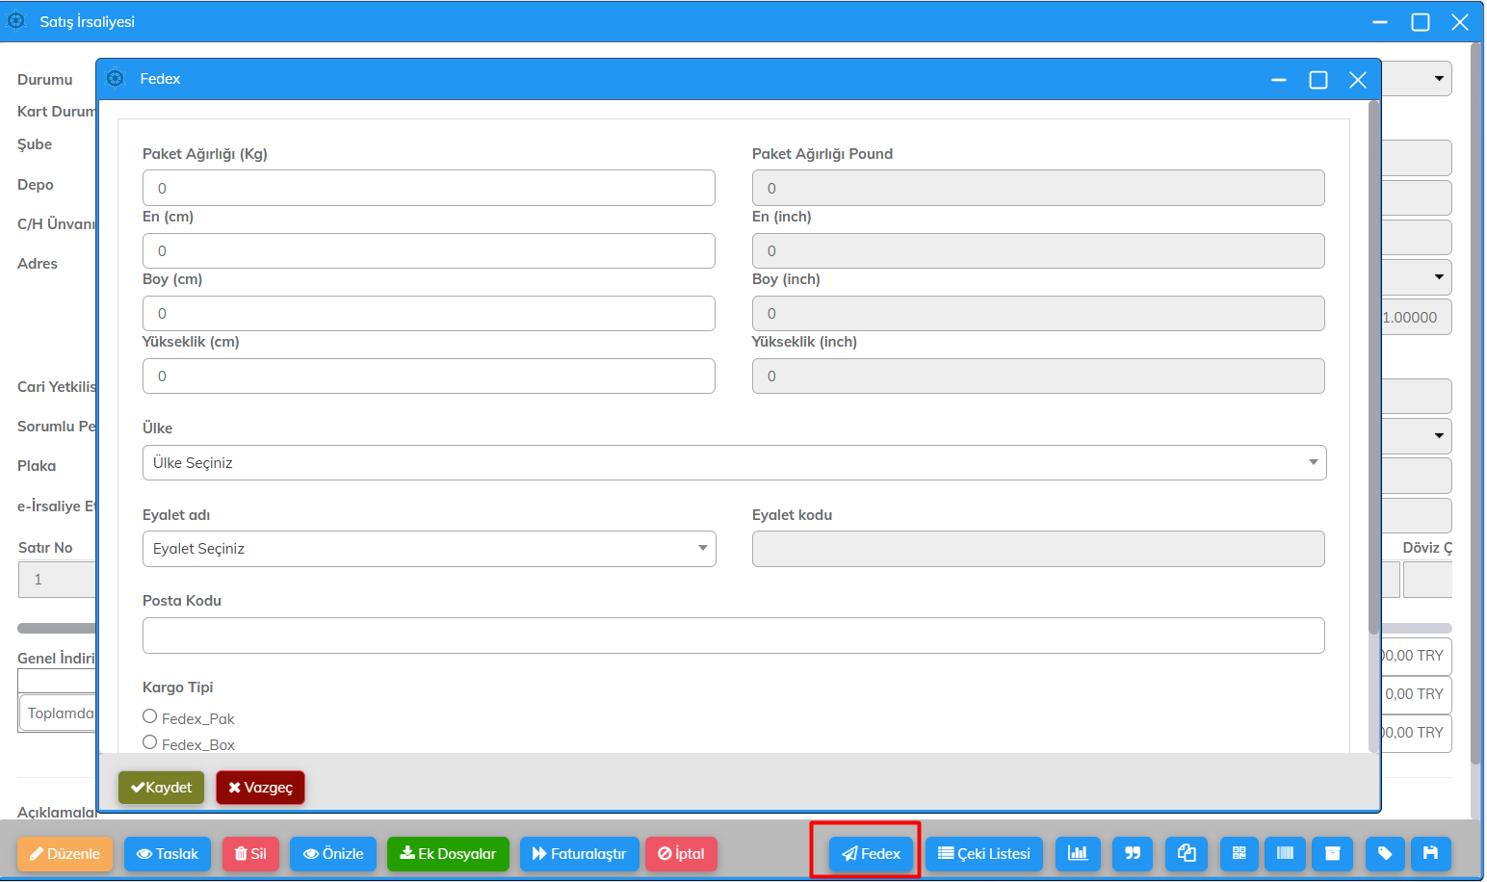Click the Satır No field with value 1
Screen dimensions: 1487x882
57,580
